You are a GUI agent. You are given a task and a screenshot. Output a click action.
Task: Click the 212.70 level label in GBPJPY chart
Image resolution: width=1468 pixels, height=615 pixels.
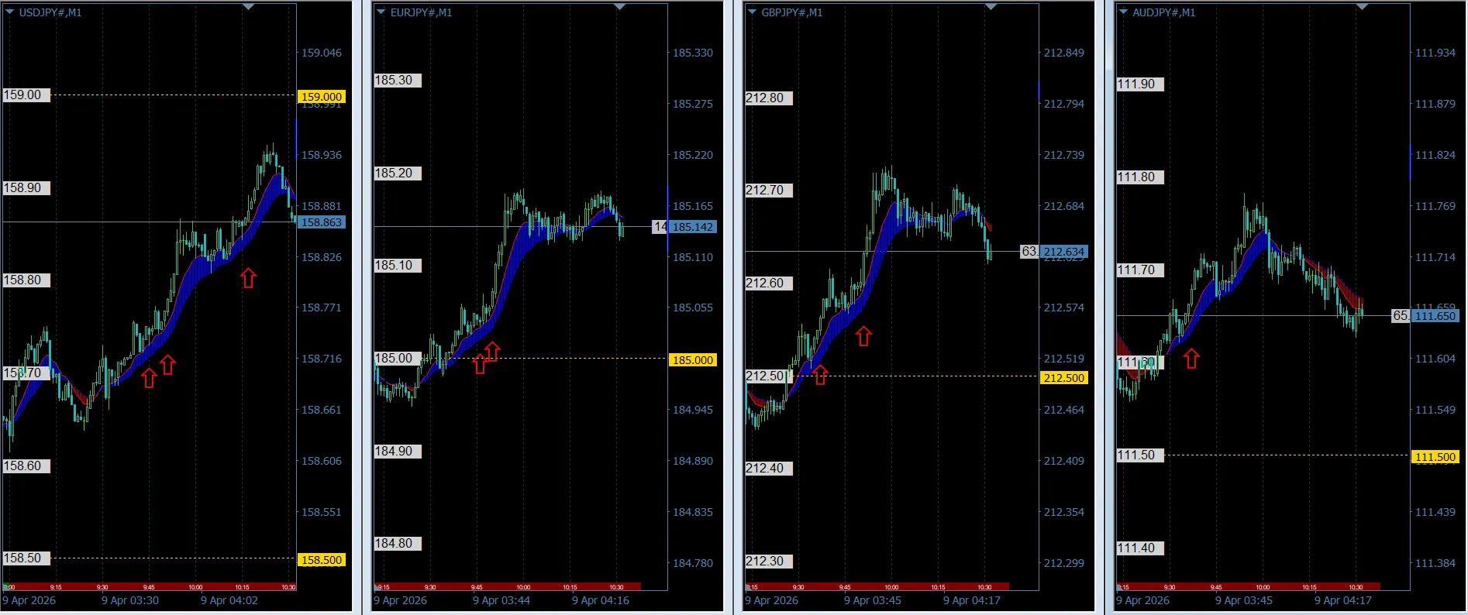(769, 191)
